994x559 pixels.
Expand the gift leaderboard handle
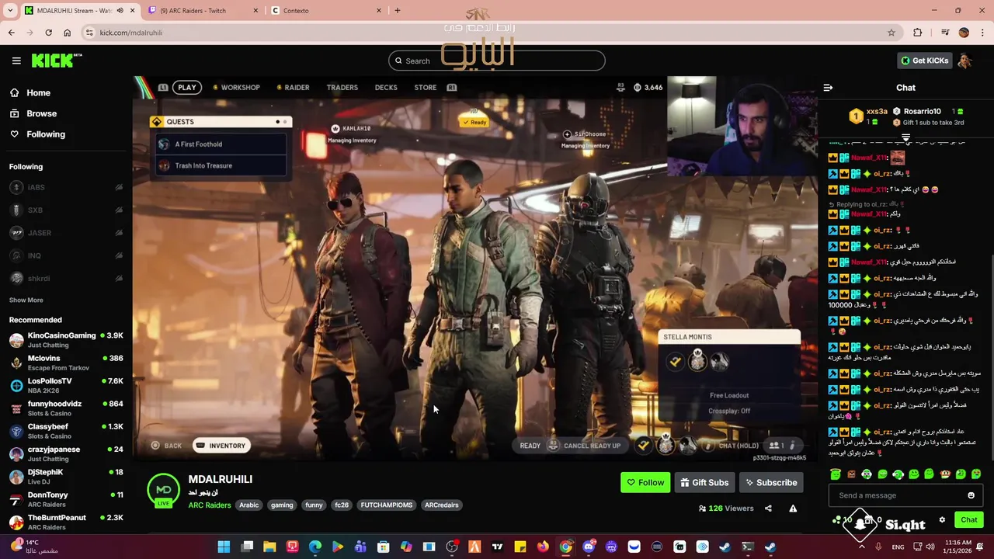[905, 138]
